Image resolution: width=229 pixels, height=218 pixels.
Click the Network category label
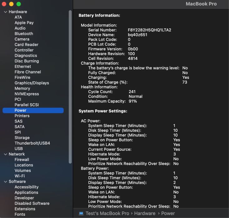coord(17,154)
